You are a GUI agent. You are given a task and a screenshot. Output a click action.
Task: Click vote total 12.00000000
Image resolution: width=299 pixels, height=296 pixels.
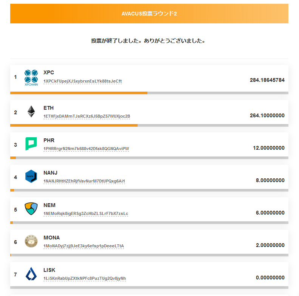pyautogui.click(x=269, y=148)
